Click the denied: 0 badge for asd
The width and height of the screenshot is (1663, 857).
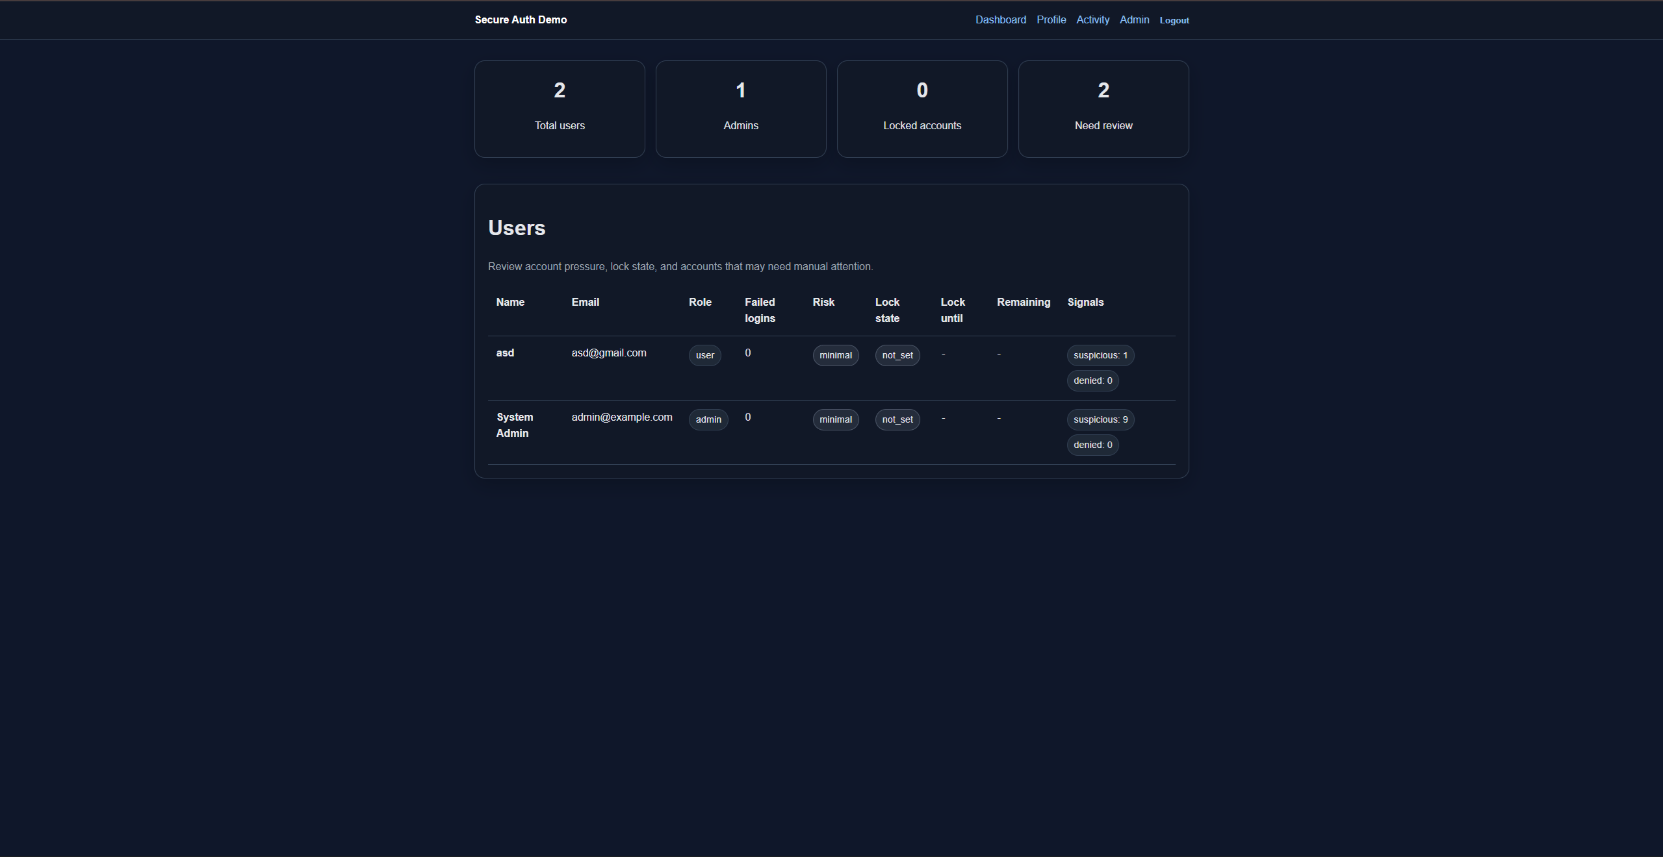1092,380
